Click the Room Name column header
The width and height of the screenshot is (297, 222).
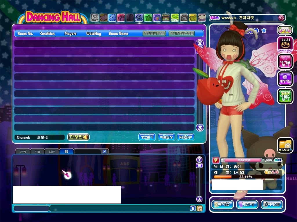pos(118,34)
